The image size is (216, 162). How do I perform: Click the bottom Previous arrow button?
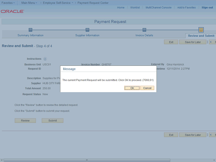(213, 135)
